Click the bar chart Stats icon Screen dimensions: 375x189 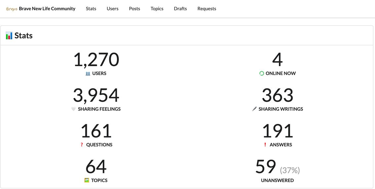click(9, 36)
